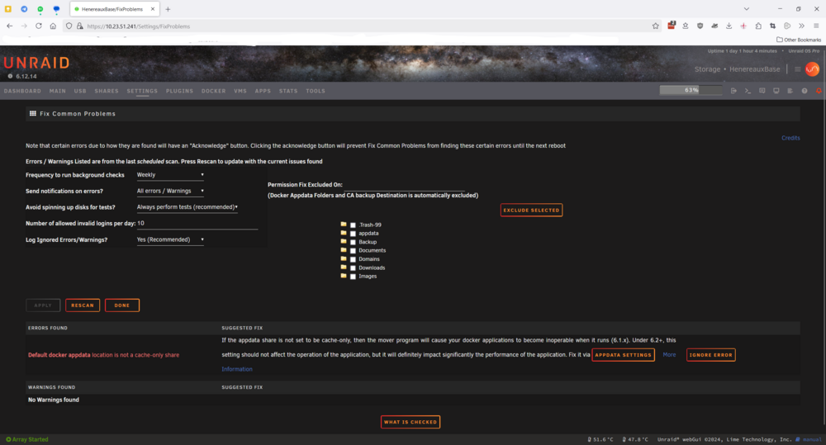Viewport: 826px width, 445px height.
Task: Select the Domains share checkbox
Action: point(353,259)
